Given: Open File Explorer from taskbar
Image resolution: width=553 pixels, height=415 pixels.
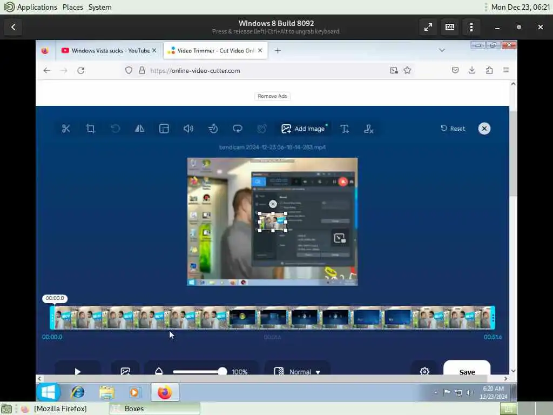Looking at the screenshot, I should [x=106, y=392].
